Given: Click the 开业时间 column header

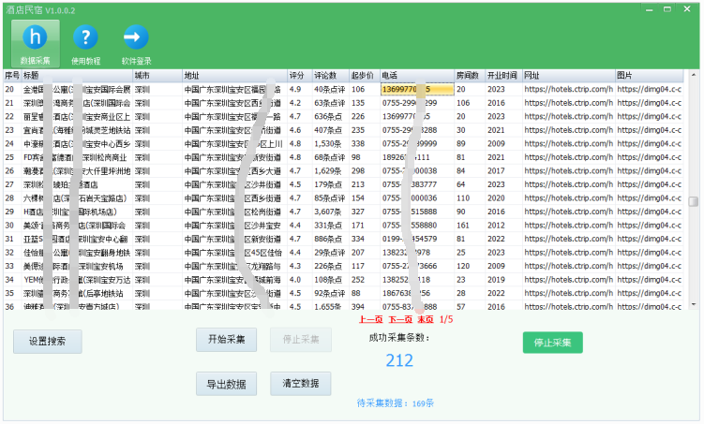Looking at the screenshot, I should (x=503, y=75).
